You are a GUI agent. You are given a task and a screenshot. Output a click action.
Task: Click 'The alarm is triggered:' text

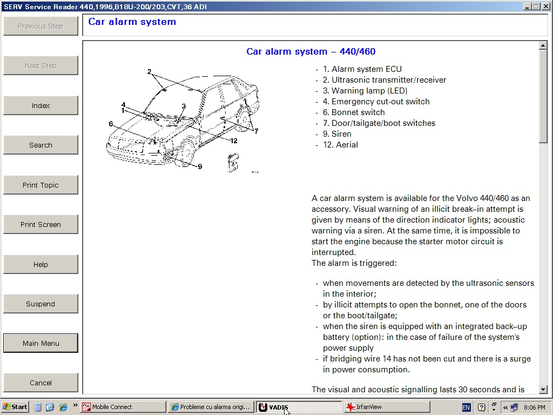(354, 263)
